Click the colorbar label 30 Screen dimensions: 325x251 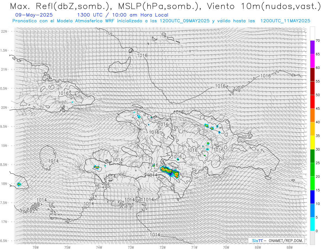(318, 149)
